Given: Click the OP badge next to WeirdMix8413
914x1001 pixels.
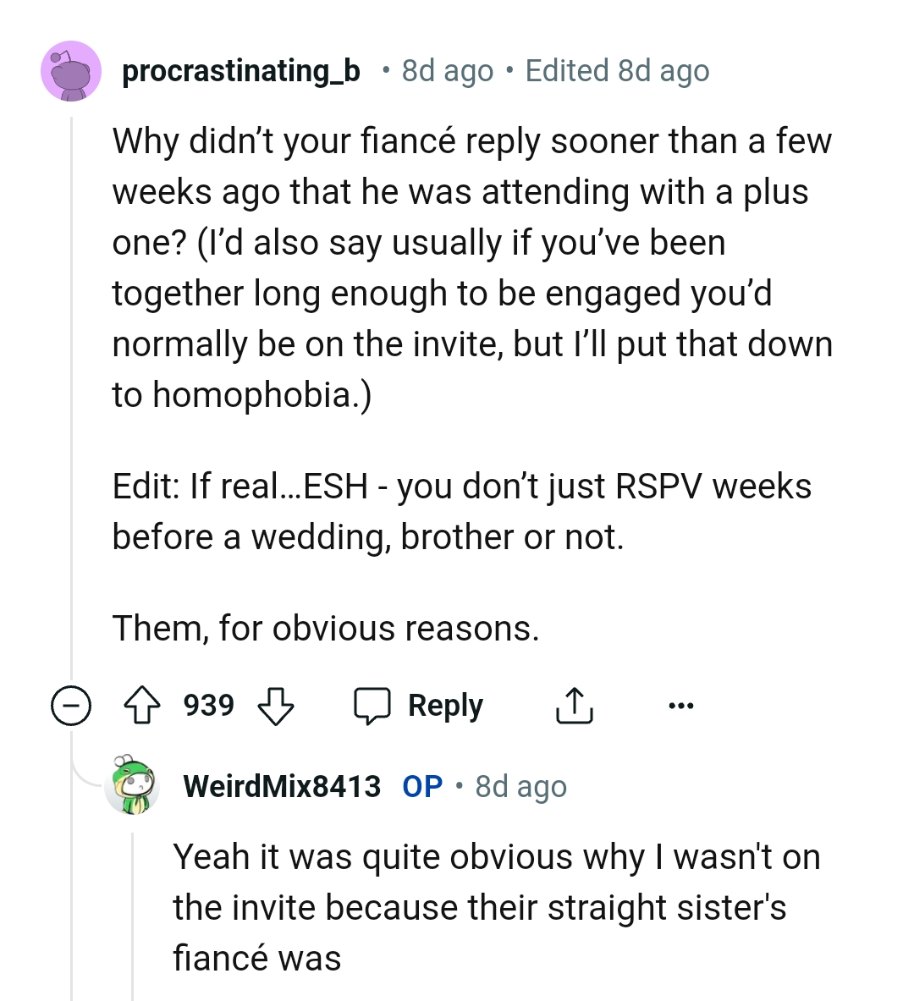Looking at the screenshot, I should coord(421,786).
